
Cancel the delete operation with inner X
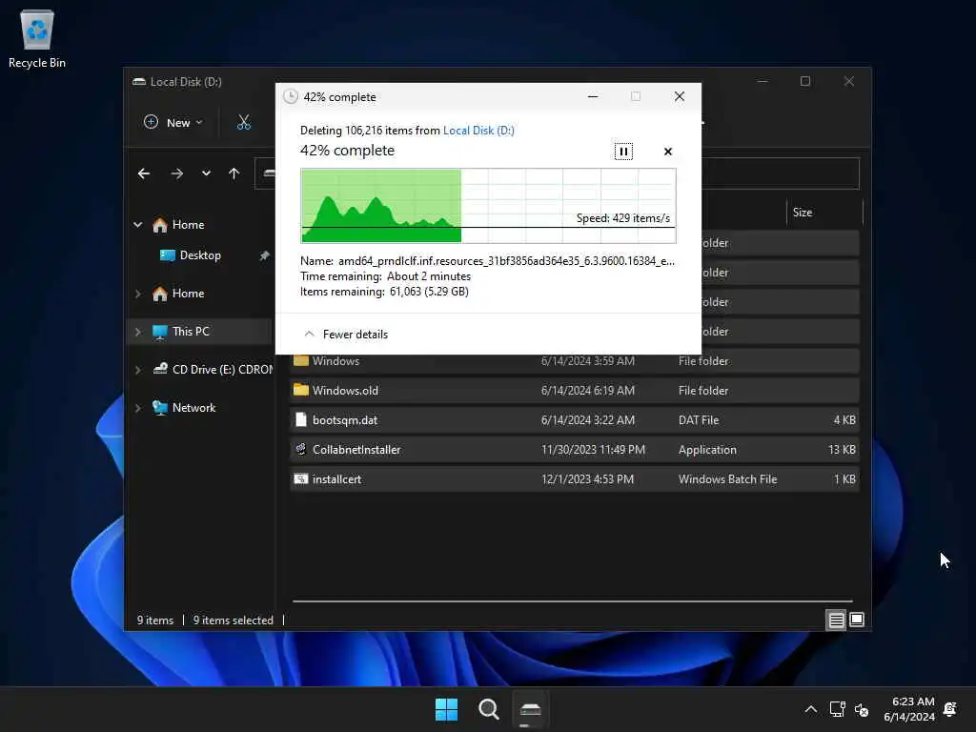coord(668,152)
